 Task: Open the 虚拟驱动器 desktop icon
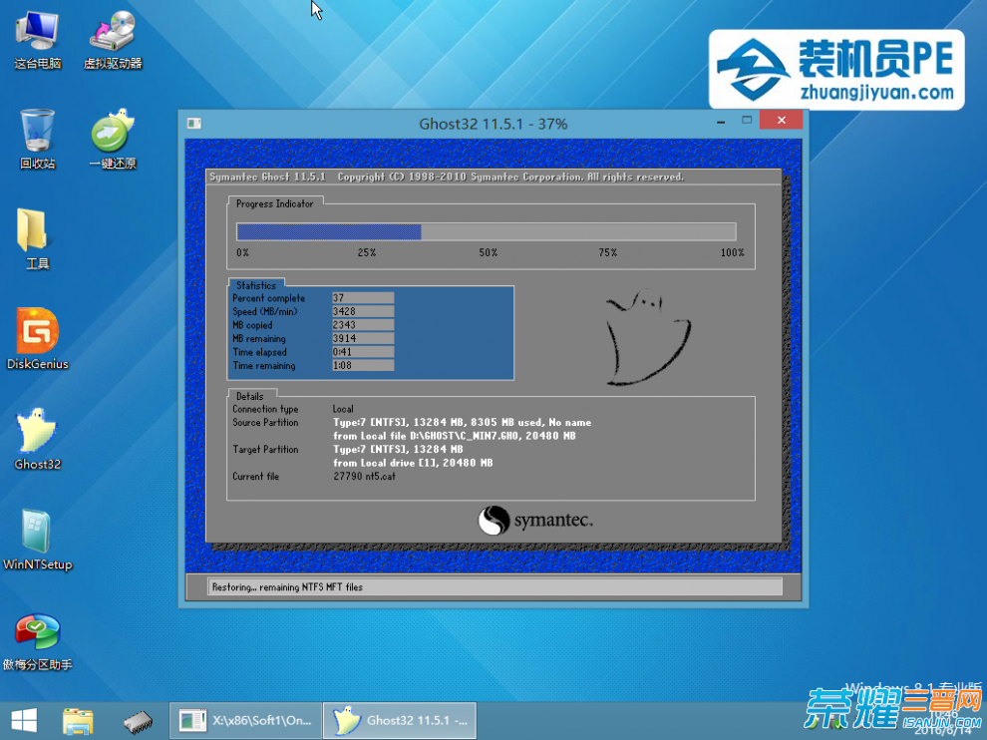point(113,39)
